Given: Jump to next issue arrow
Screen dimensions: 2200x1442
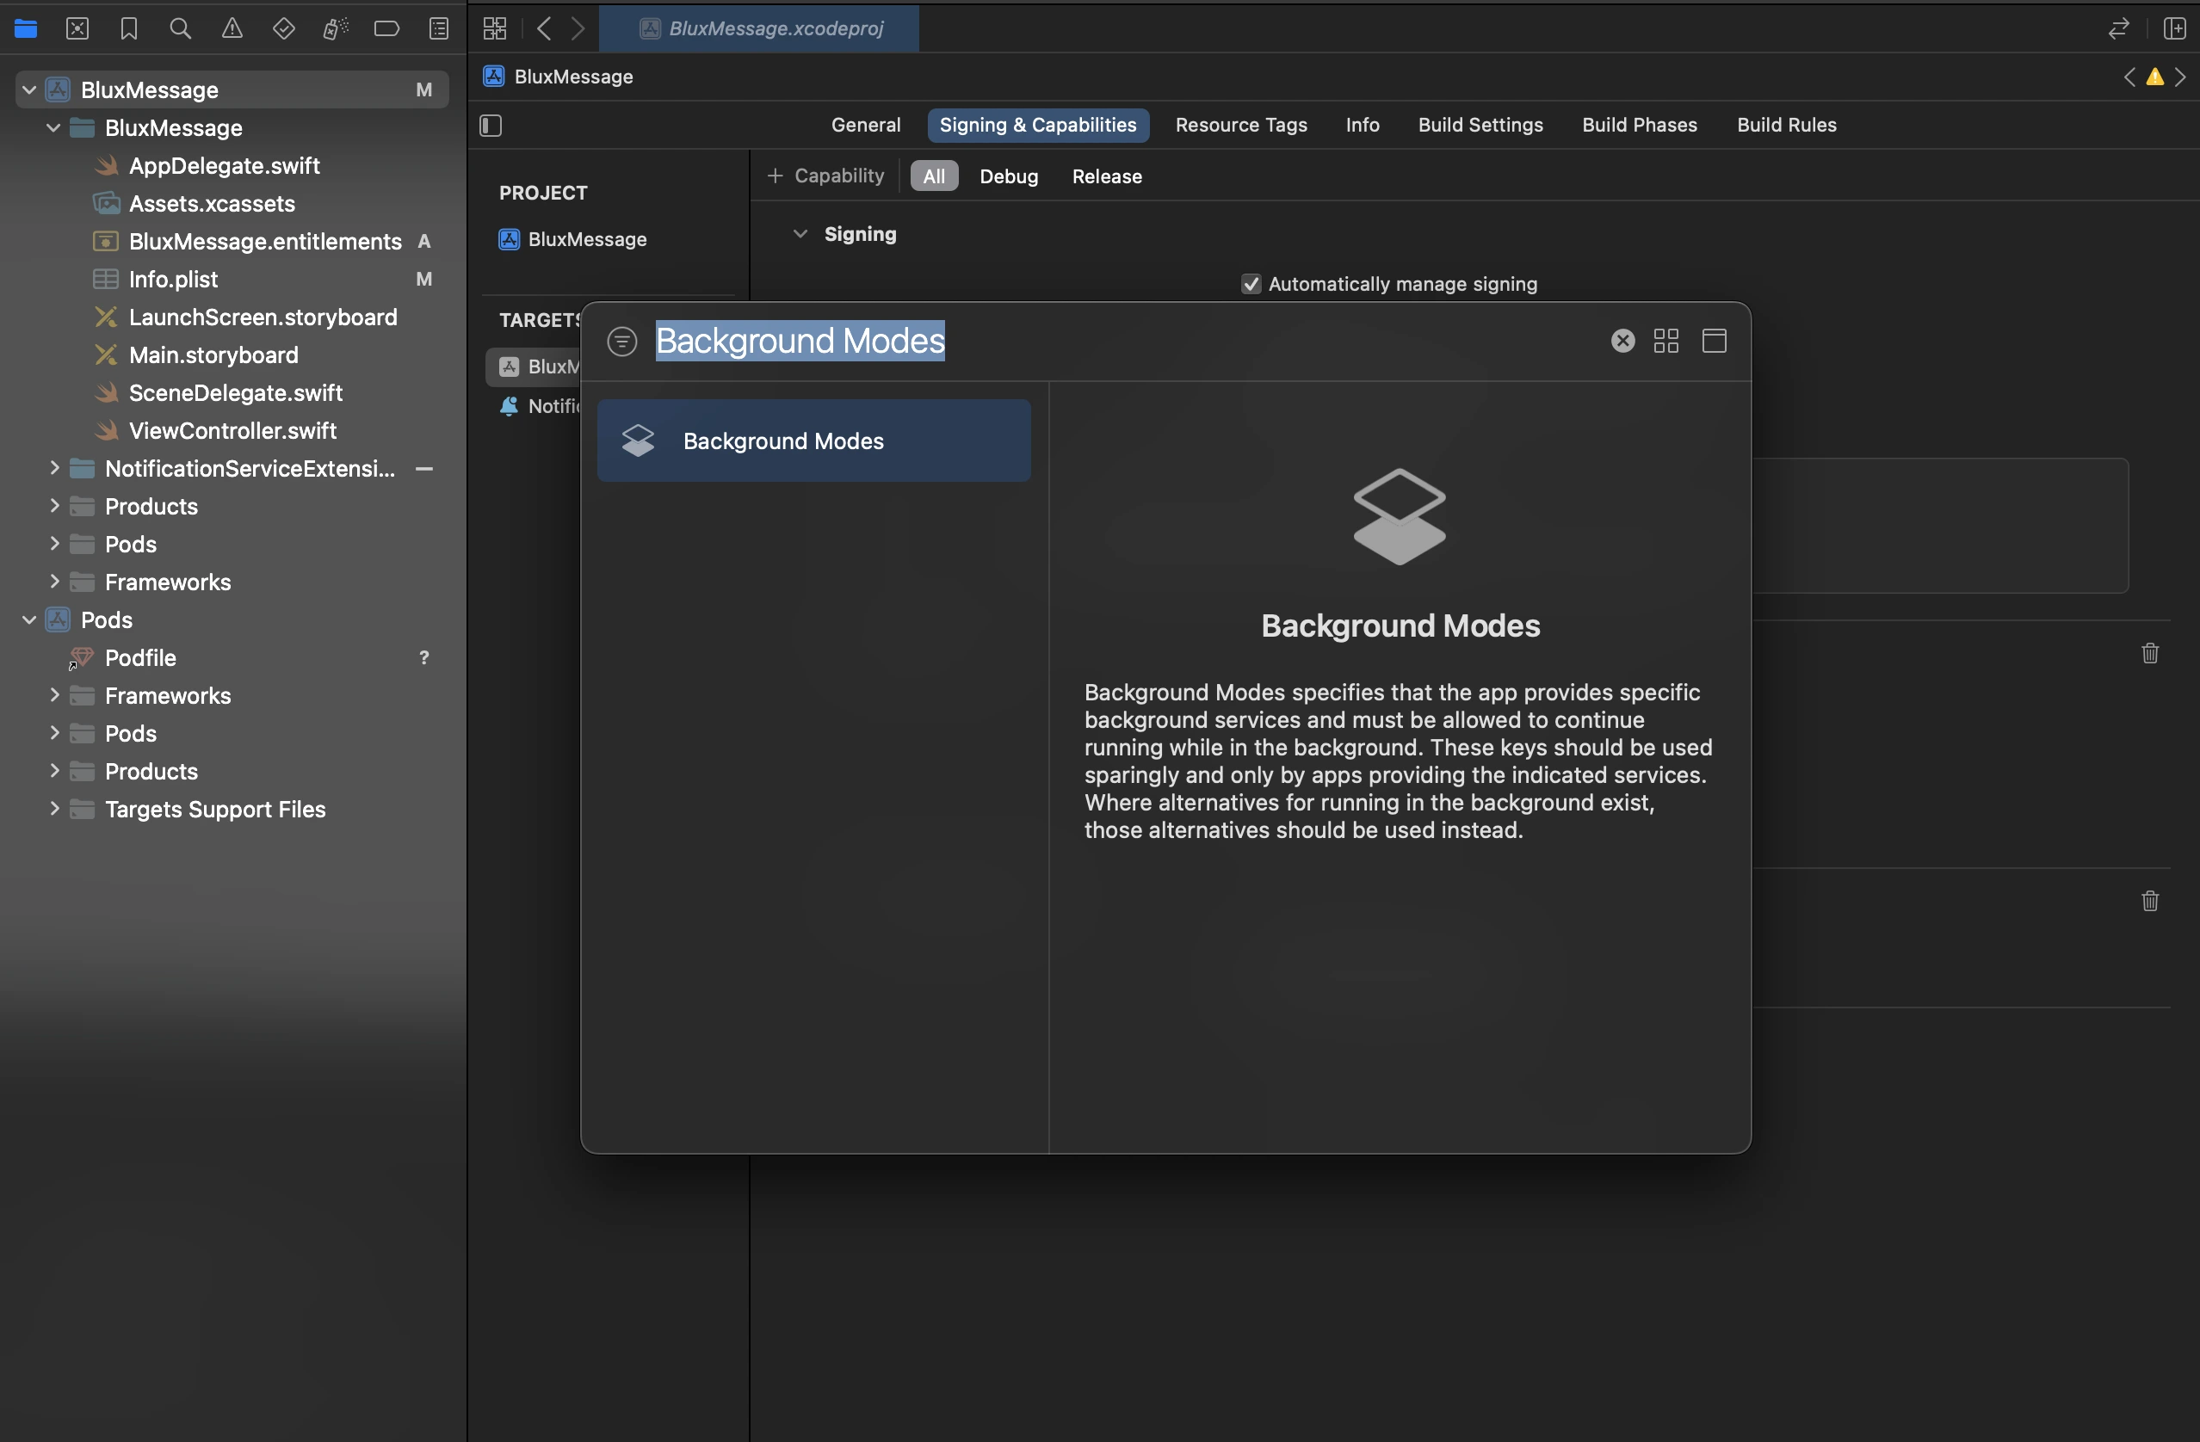Looking at the screenshot, I should [x=2180, y=77].
